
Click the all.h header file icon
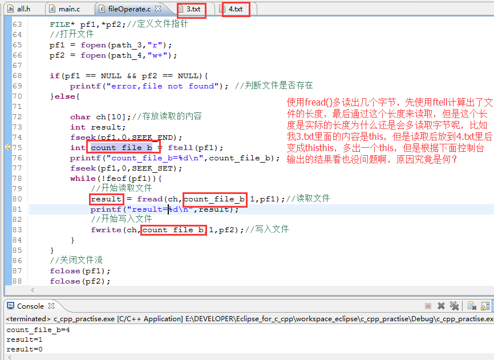(10, 9)
